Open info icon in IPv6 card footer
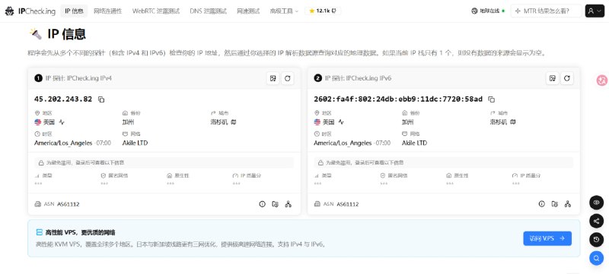 pyautogui.click(x=542, y=204)
